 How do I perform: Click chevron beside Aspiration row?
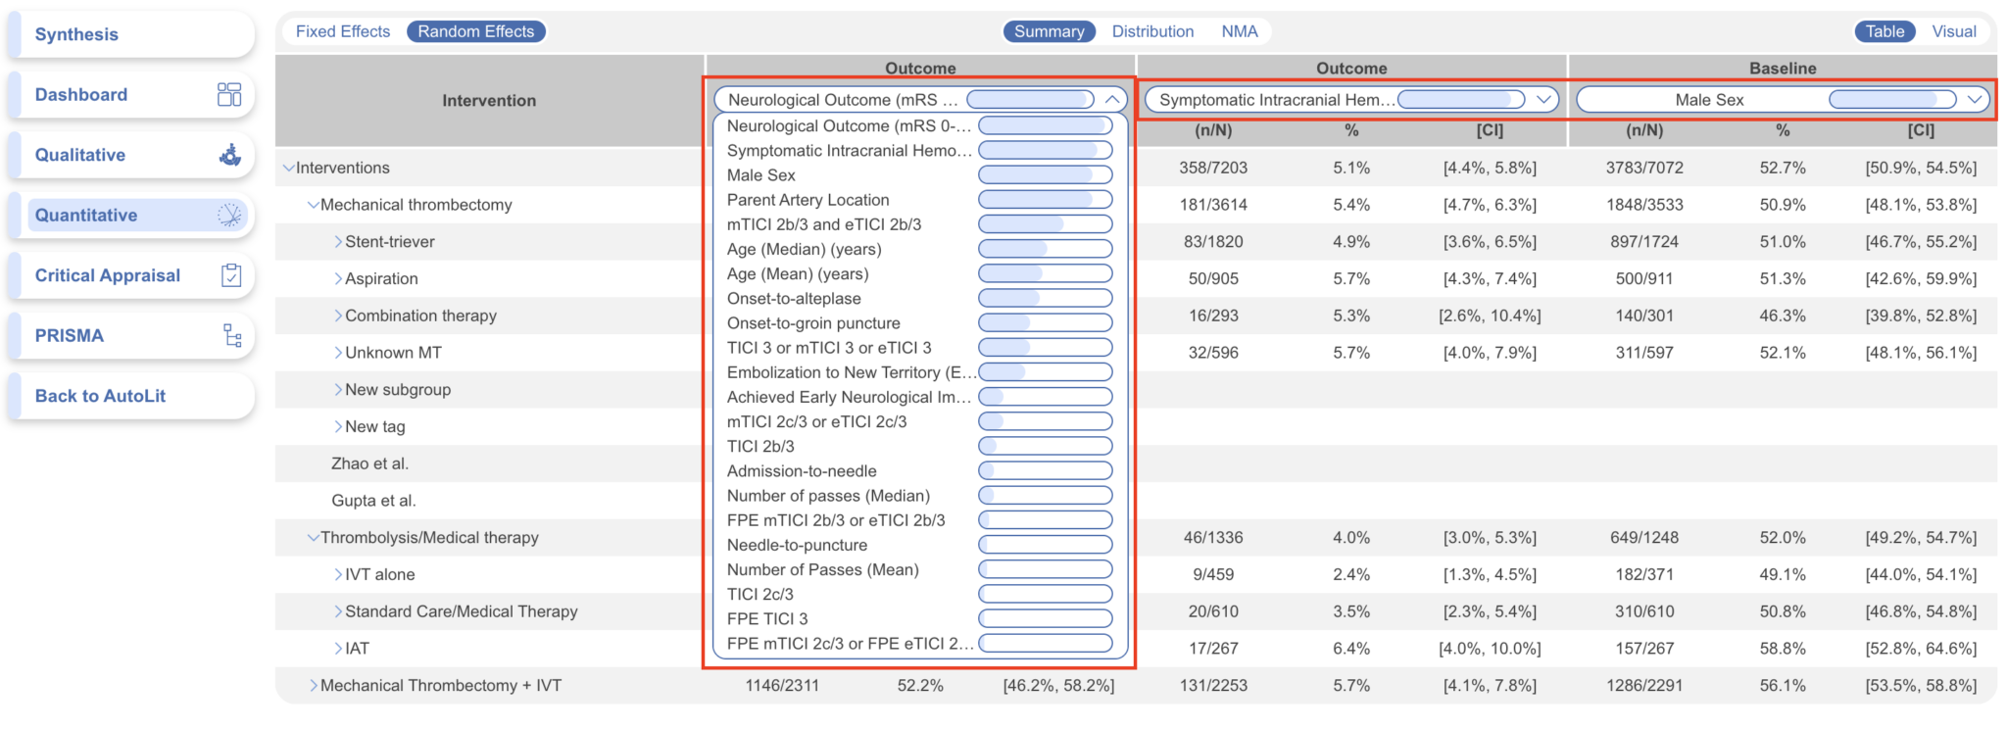click(338, 279)
